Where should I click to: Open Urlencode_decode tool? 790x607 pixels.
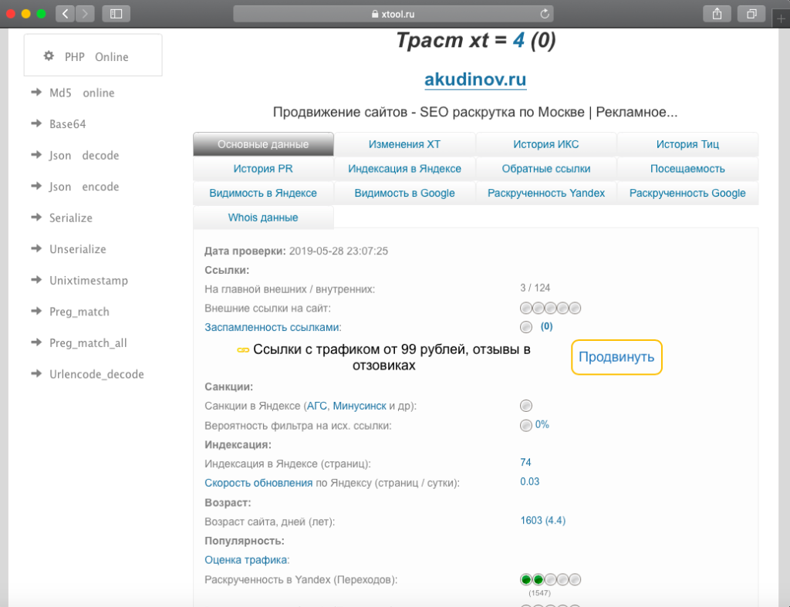pyautogui.click(x=96, y=374)
